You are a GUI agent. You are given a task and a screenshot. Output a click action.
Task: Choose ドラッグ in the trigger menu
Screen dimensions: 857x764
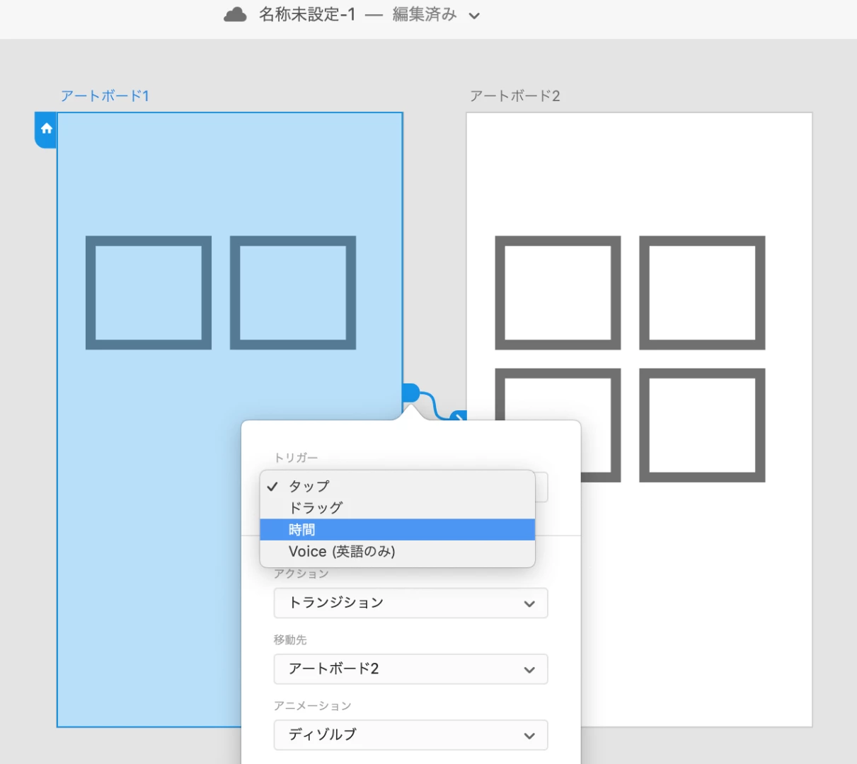click(397, 508)
